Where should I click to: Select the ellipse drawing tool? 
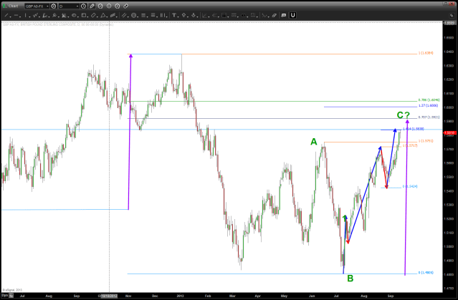click(x=74, y=15)
